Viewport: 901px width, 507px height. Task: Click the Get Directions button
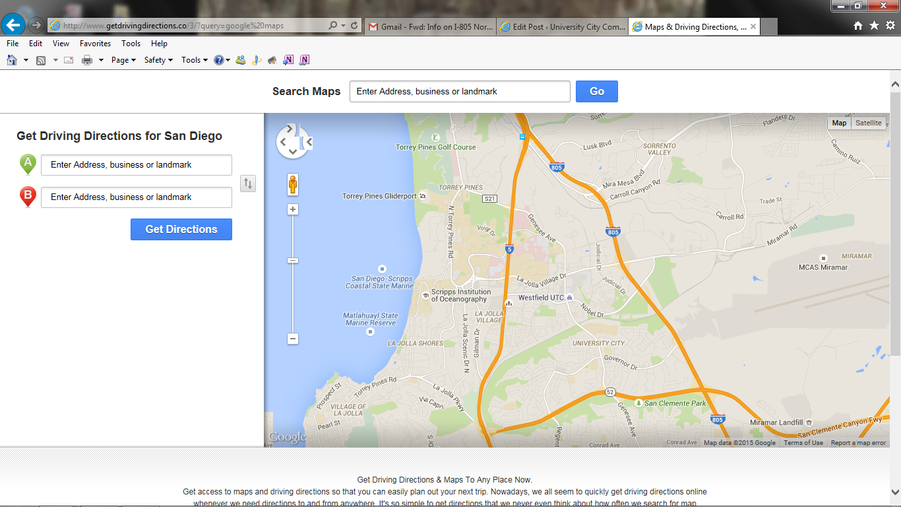click(x=181, y=229)
